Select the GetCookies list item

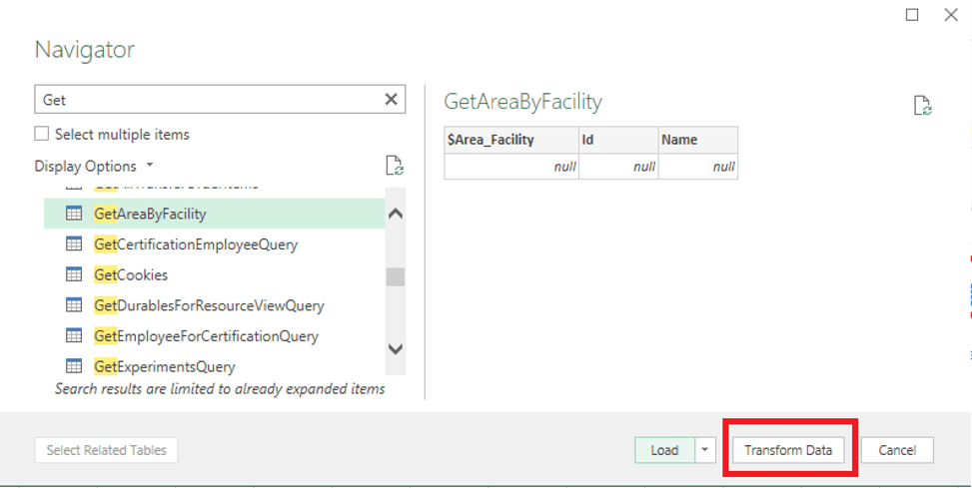pos(131,274)
